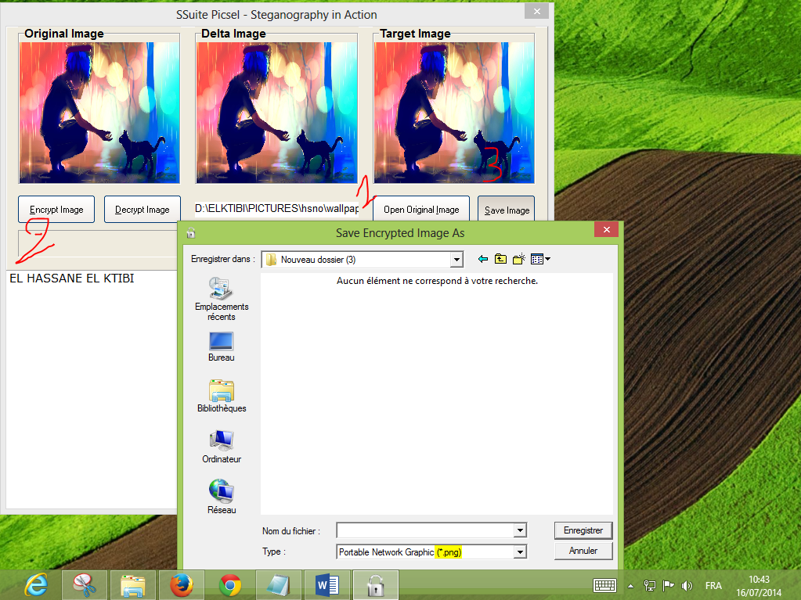Open Emplacements récents in sidebar
This screenshot has width=801, height=600.
(222, 299)
